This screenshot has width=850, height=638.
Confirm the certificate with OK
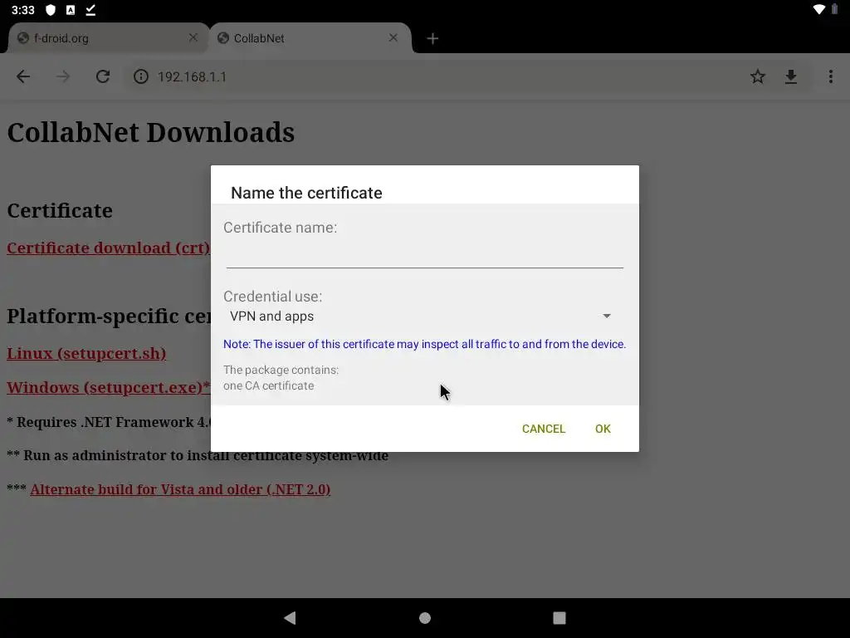click(603, 429)
